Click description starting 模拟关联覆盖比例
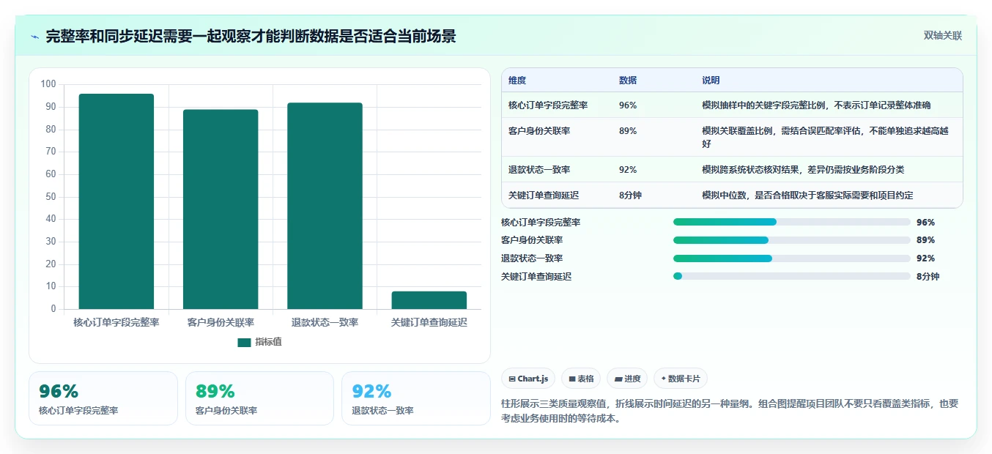 pyautogui.click(x=825, y=138)
